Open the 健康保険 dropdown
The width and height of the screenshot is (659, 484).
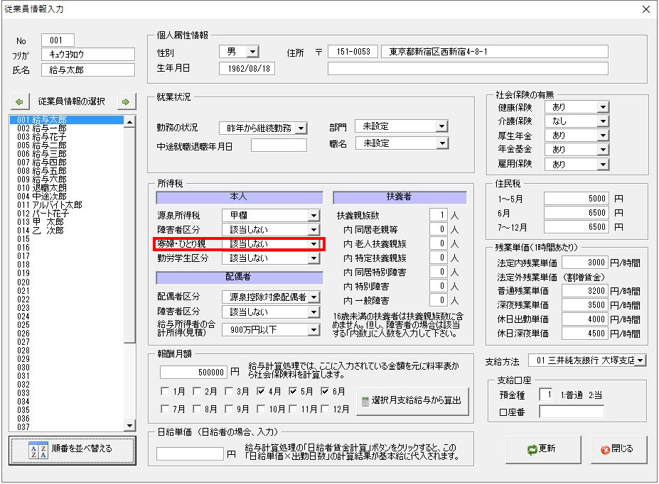pyautogui.click(x=603, y=107)
